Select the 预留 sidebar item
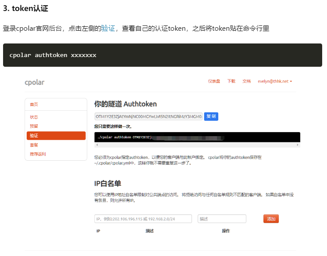Viewport: 327px width, 256px height. [x=34, y=126]
